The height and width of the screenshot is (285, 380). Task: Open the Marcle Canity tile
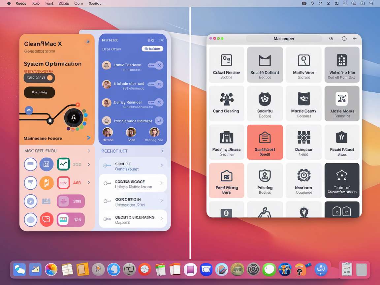click(x=304, y=104)
